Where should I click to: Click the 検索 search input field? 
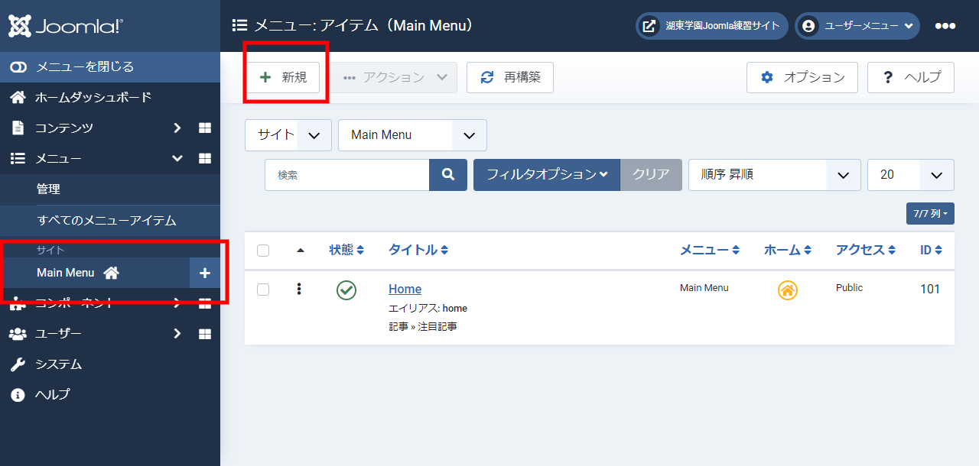tap(346, 175)
